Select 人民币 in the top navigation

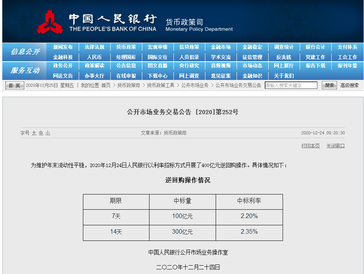94,56
